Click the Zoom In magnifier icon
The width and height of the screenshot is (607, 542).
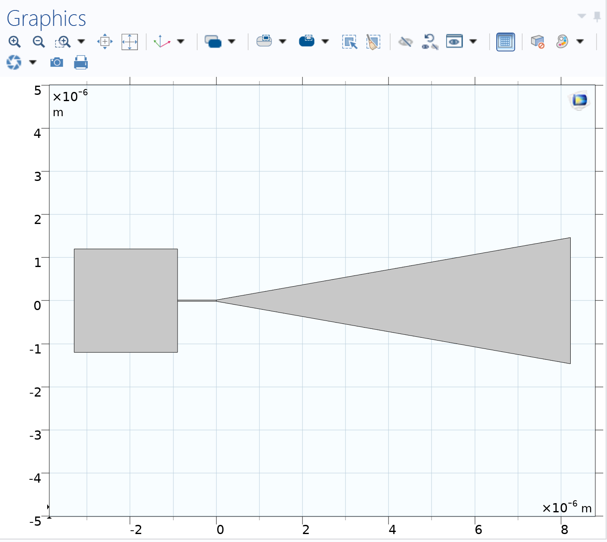tap(15, 42)
